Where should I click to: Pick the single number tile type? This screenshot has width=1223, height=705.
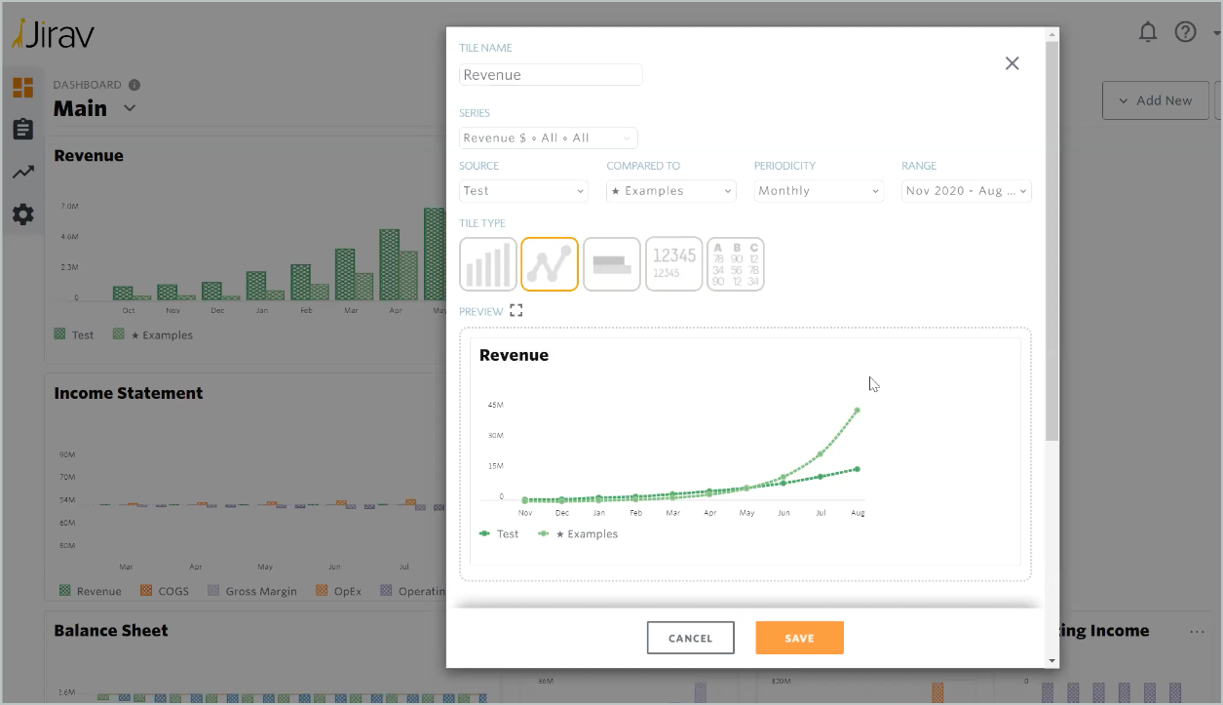(x=673, y=264)
